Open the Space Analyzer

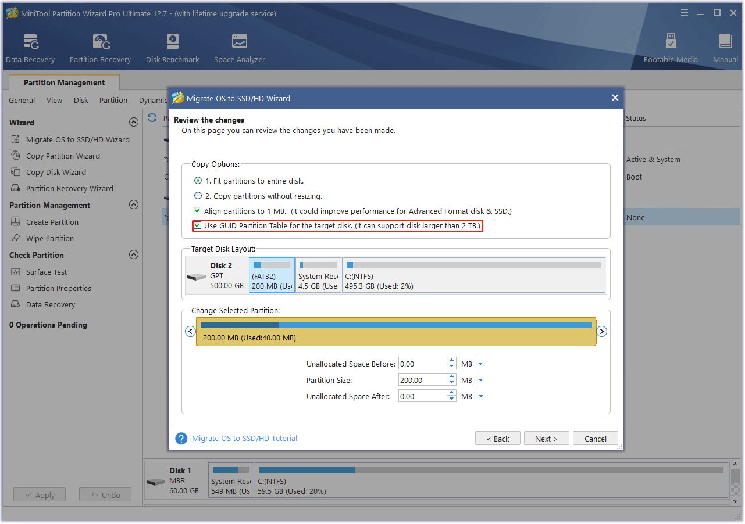[239, 46]
